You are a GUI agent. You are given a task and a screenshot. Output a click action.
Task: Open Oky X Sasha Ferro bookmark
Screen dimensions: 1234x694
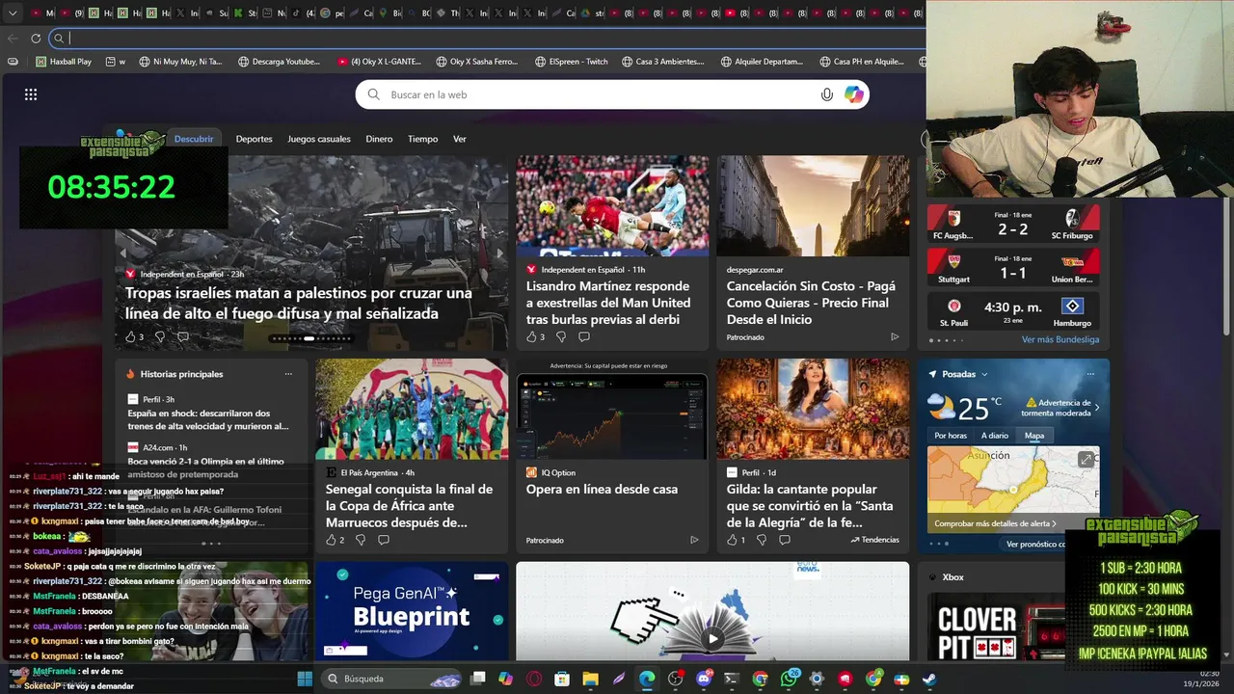click(475, 62)
